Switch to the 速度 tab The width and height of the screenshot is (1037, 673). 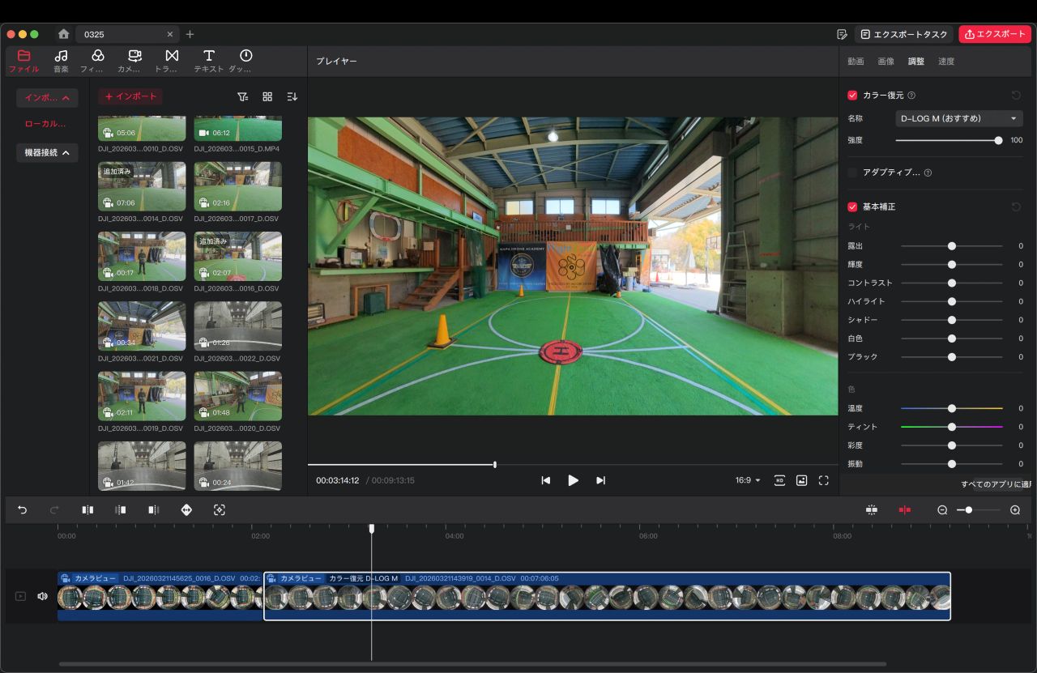[945, 62]
